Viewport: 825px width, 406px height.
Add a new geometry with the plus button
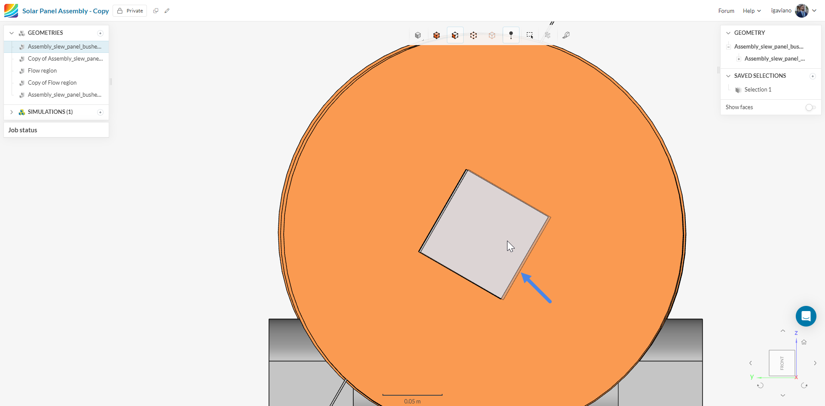tap(100, 33)
